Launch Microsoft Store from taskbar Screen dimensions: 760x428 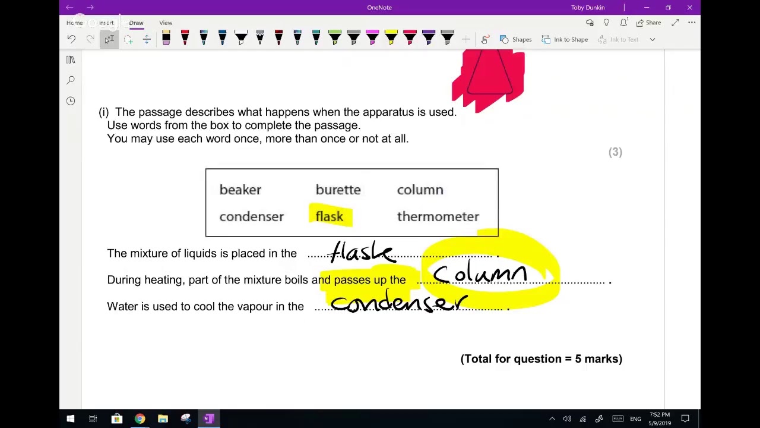116,418
